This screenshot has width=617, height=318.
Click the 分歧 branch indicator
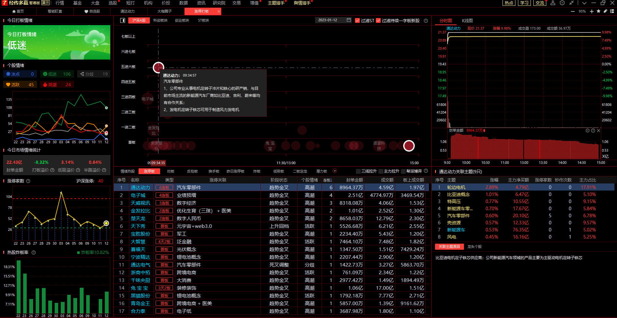click(x=94, y=74)
